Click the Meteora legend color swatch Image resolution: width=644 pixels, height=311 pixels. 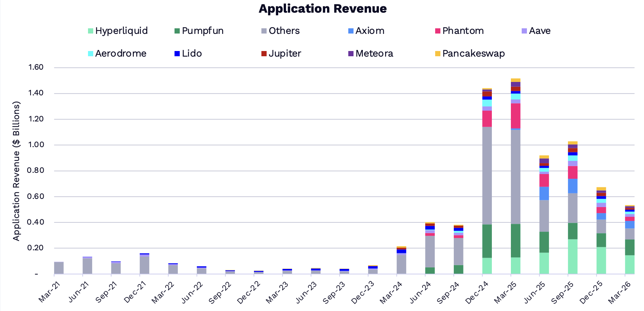coord(351,54)
